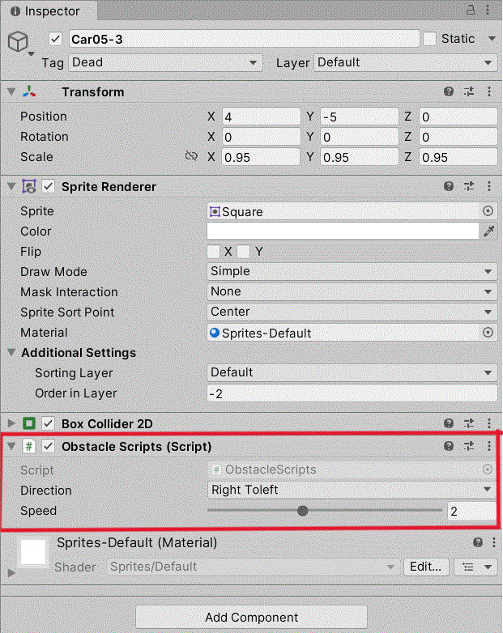Click the GameObject cube icon
This screenshot has height=633, width=503.
tap(19, 41)
